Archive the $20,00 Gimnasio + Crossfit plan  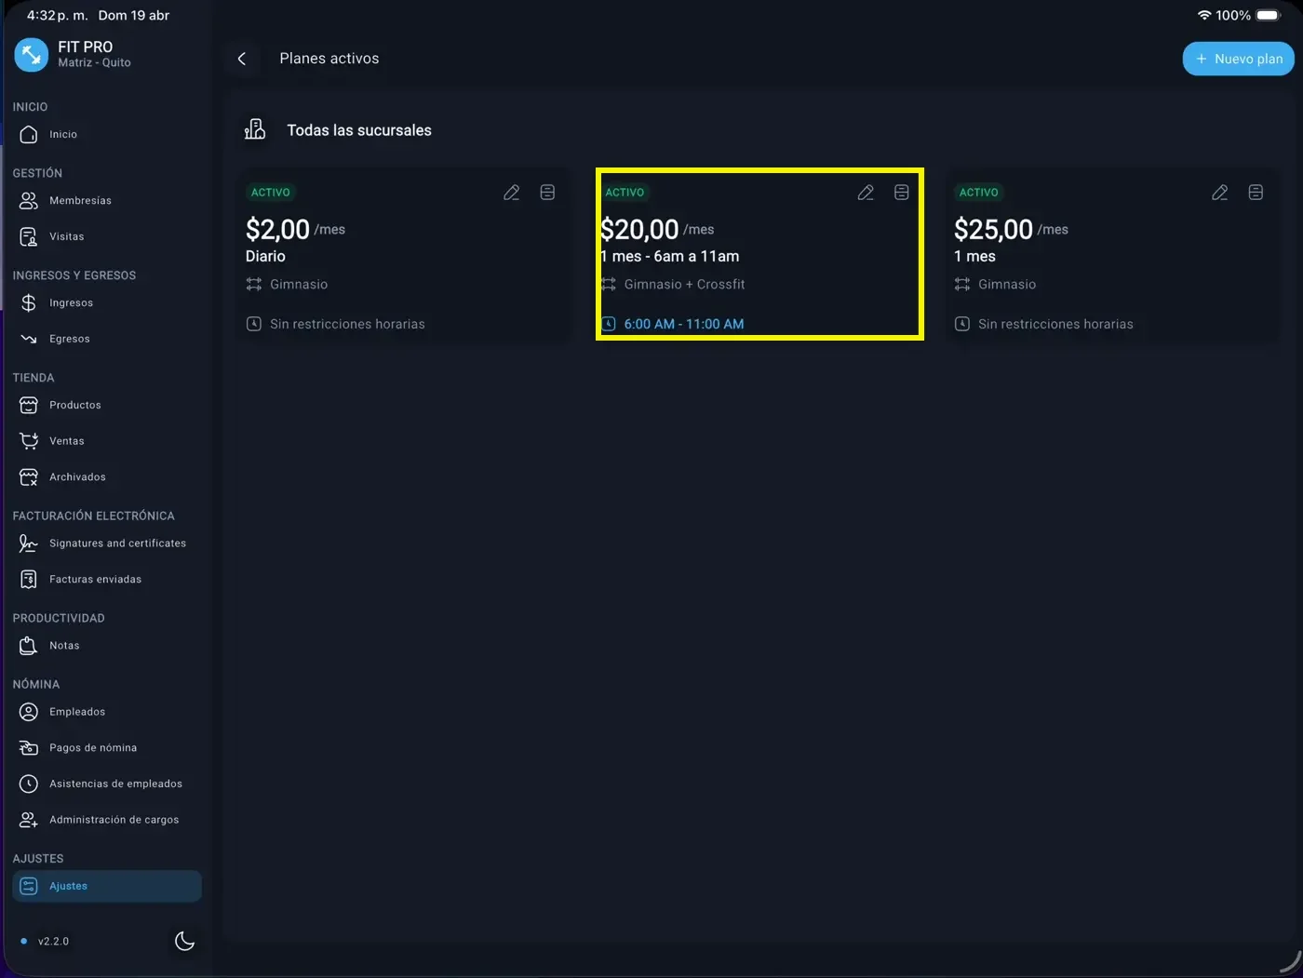click(x=901, y=193)
